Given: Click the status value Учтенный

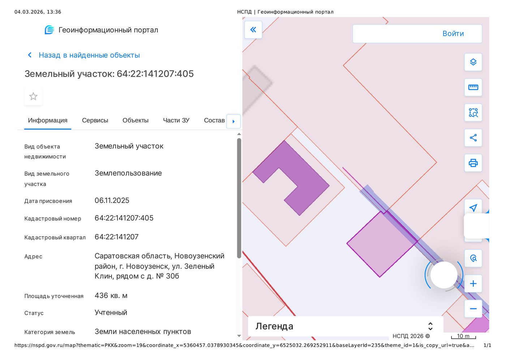Looking at the screenshot, I should pyautogui.click(x=111, y=313).
